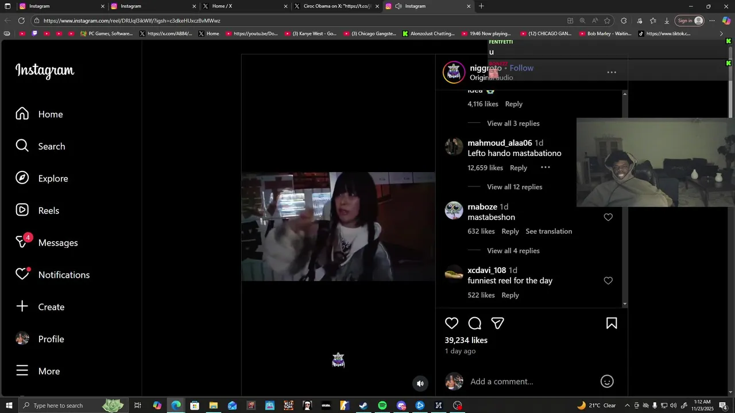Image resolution: width=735 pixels, height=413 pixels.
Task: Open Spotify from the taskbar
Action: point(382,406)
